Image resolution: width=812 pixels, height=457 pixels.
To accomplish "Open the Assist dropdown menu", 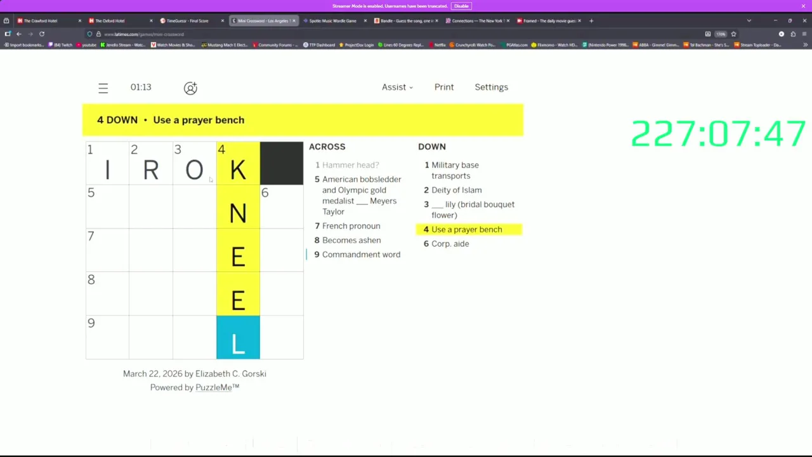I will click(397, 87).
